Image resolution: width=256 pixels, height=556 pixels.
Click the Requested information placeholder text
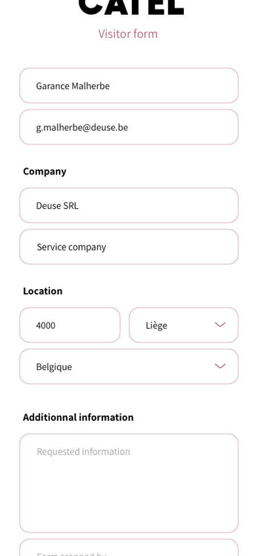coord(84,452)
